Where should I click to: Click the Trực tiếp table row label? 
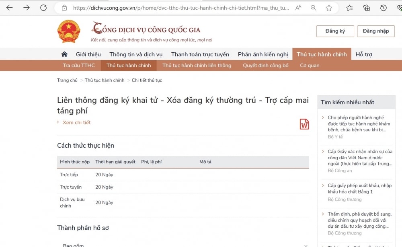[x=69, y=175]
